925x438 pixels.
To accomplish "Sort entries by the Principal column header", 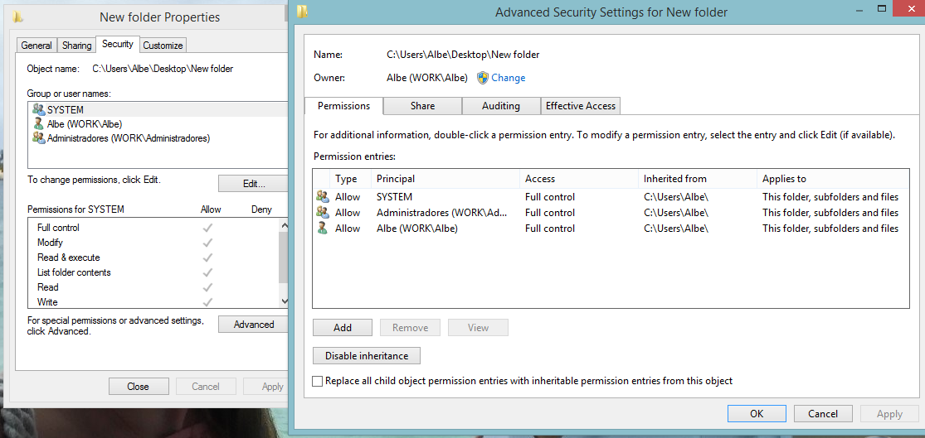I will tap(445, 178).
